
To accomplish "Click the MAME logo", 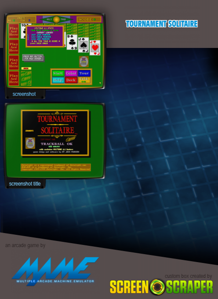I will (55, 271).
